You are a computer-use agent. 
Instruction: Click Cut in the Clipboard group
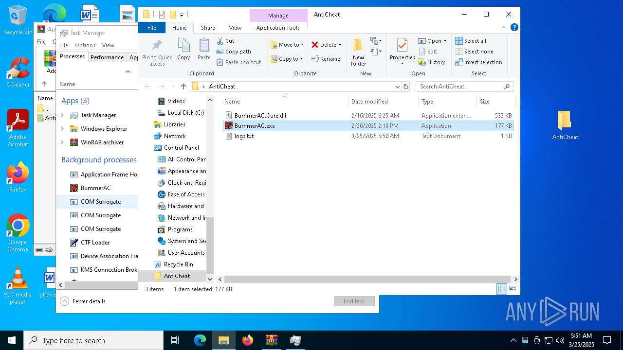point(225,41)
